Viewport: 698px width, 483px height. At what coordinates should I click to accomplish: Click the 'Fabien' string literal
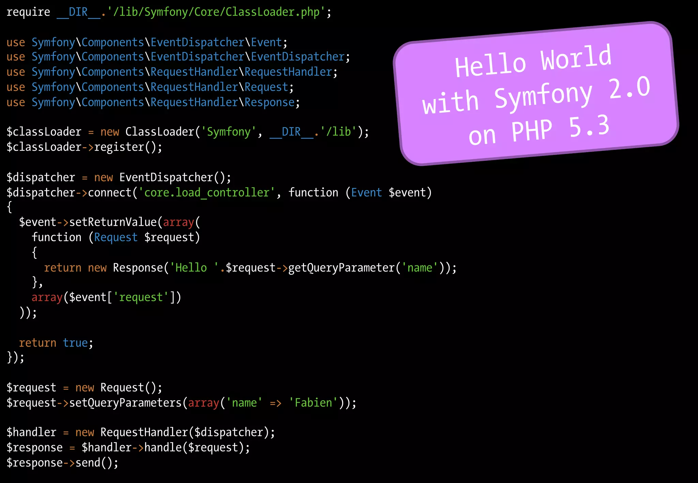313,403
